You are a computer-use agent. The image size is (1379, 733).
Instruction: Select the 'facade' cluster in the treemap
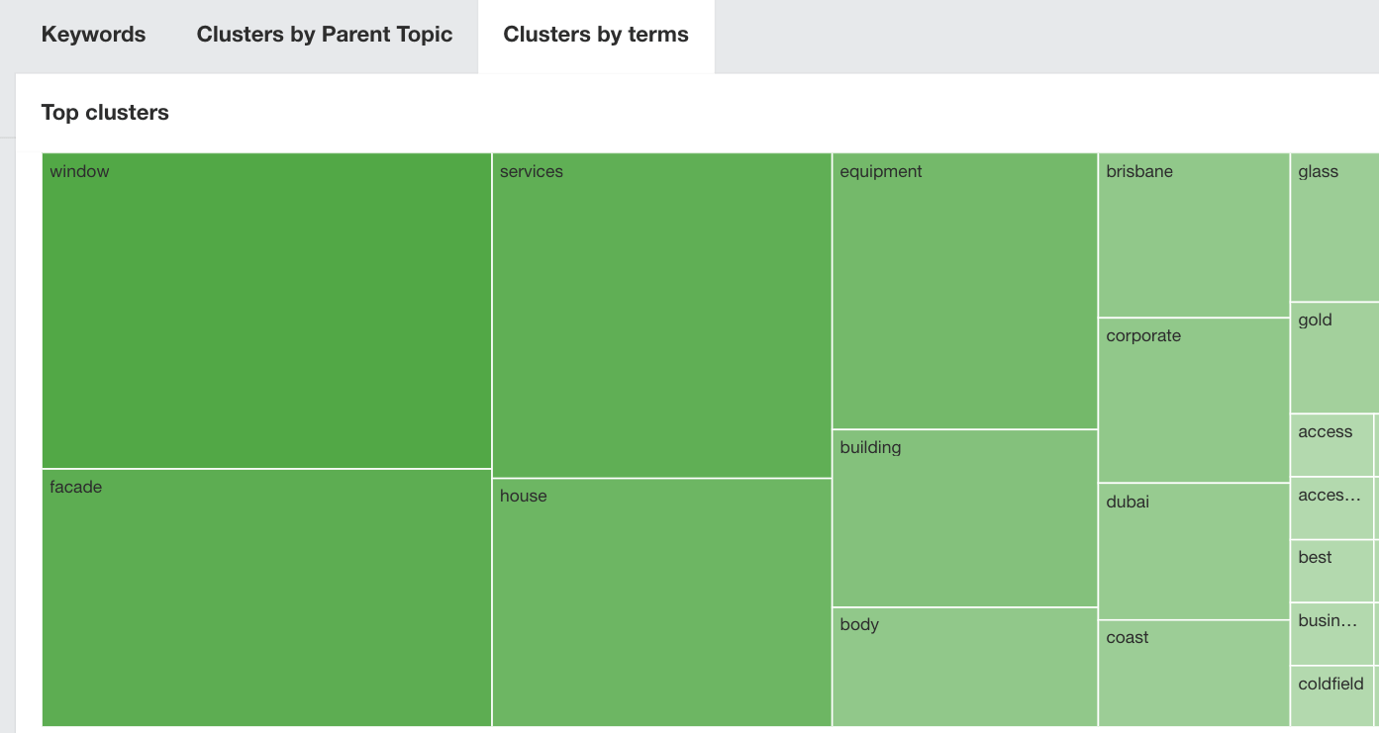coord(267,594)
